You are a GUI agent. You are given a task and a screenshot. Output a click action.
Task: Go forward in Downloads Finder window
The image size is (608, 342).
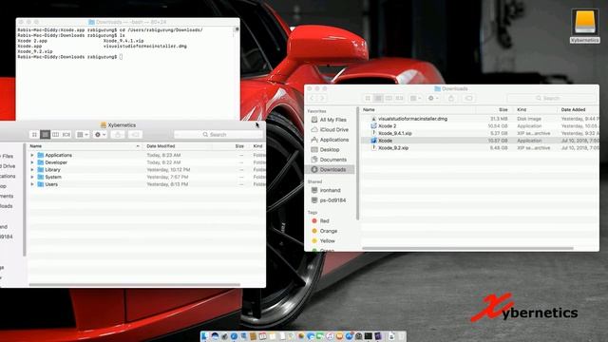(322, 98)
